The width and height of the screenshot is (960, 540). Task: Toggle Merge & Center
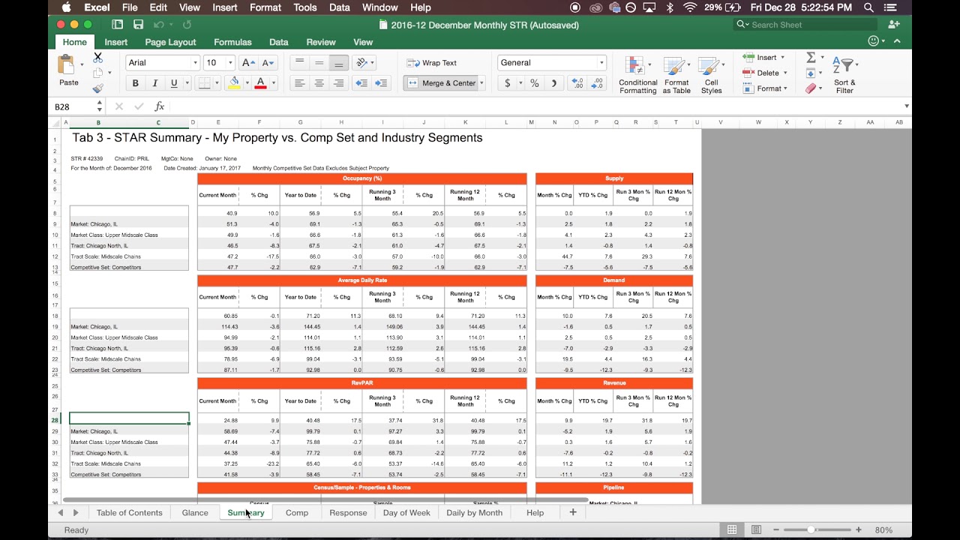(x=440, y=83)
